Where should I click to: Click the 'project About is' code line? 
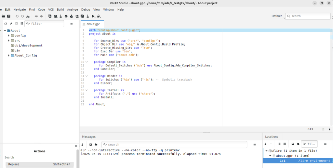click(x=102, y=34)
